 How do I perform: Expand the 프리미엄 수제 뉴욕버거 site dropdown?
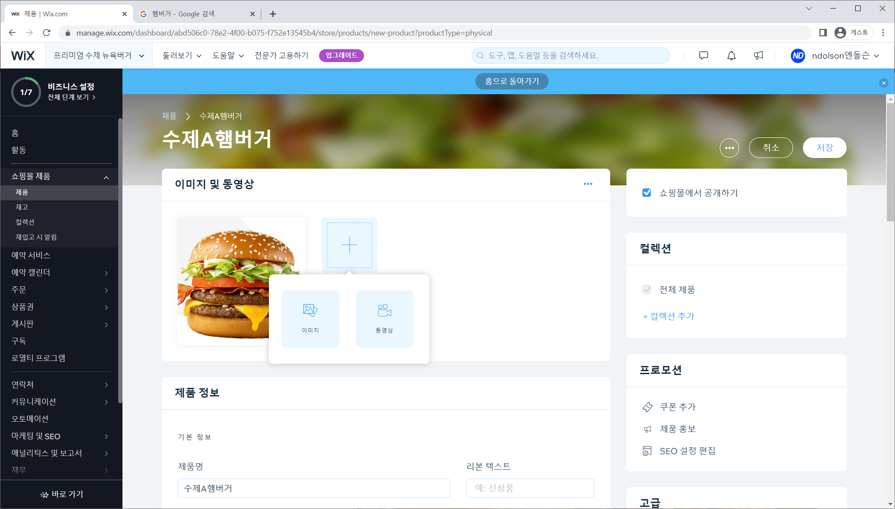(99, 56)
